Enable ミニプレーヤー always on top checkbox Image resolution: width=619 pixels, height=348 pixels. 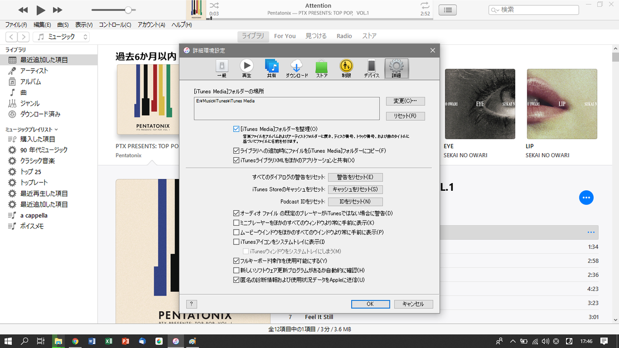(236, 223)
